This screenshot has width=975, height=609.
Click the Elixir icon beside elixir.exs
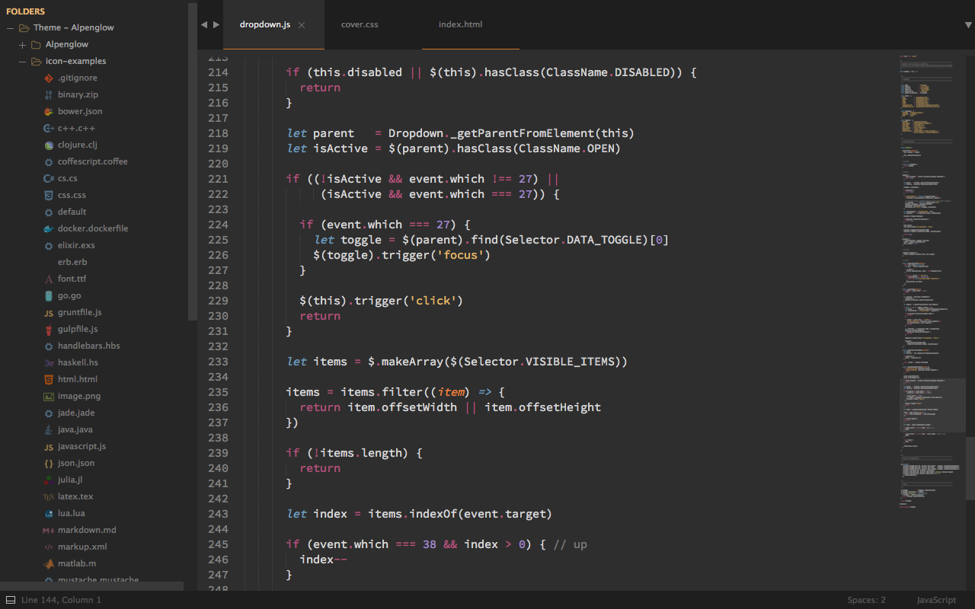point(49,245)
